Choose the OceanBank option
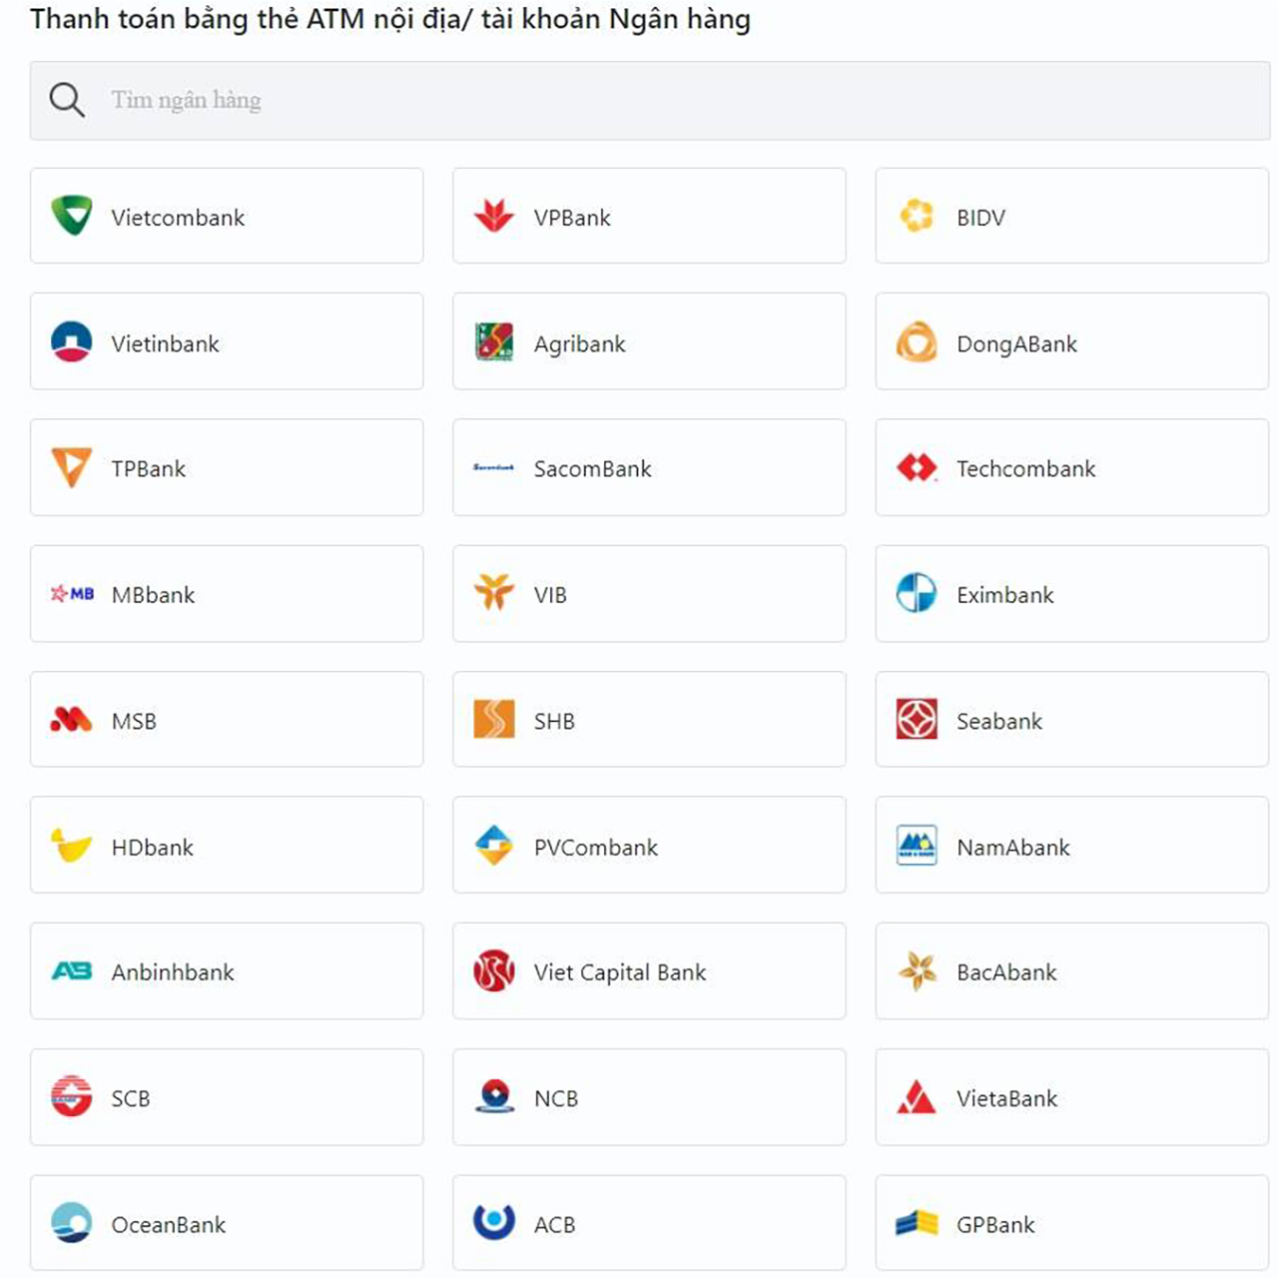This screenshot has height=1278, width=1278. pyautogui.click(x=227, y=1222)
